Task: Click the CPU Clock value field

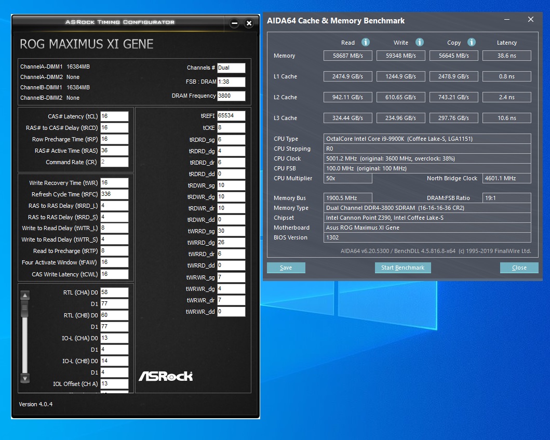Action: point(427,158)
